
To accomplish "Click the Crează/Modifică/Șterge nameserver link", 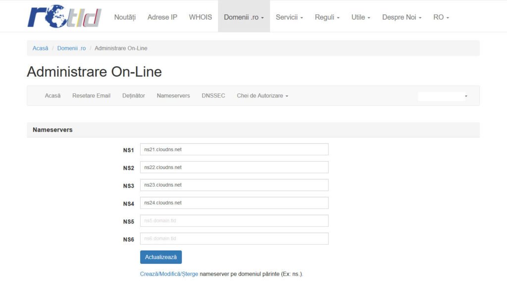I will (x=169, y=273).
